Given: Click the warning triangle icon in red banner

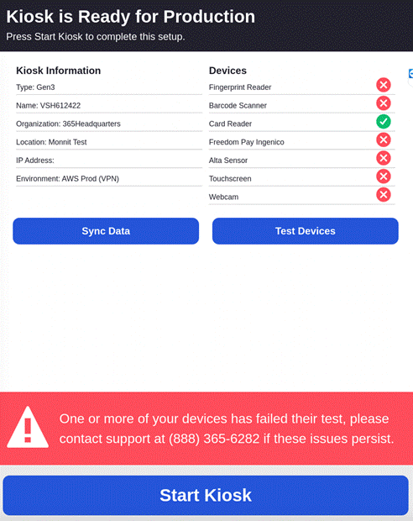Looking at the screenshot, I should coord(28,428).
